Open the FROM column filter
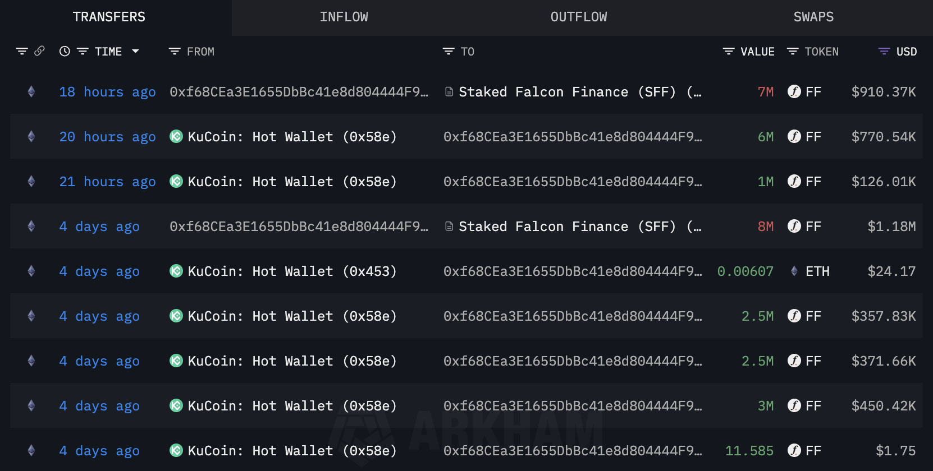Screen dimensions: 933x471 [x=175, y=52]
